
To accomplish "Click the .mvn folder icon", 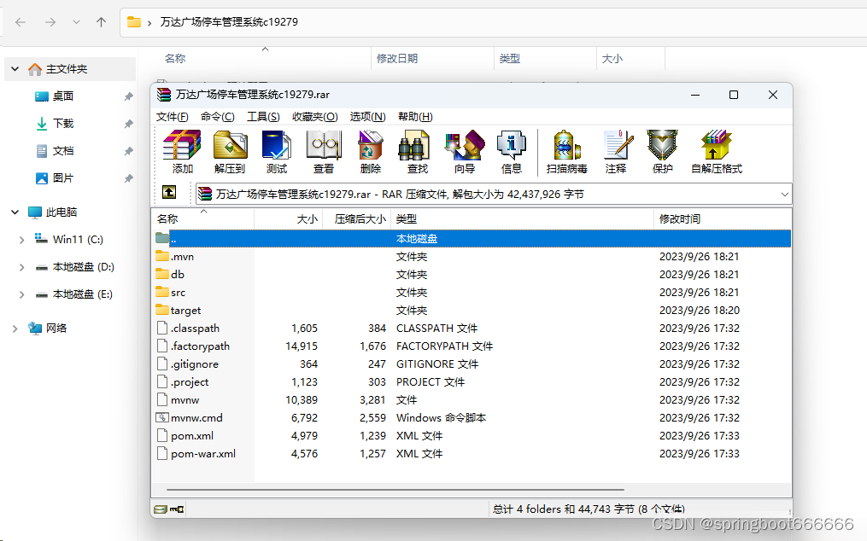I will (x=162, y=256).
